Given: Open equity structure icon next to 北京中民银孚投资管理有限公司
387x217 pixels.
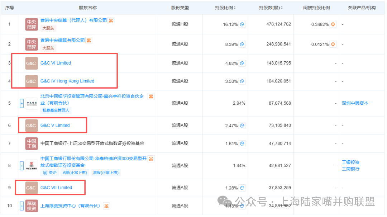Looking at the screenshot, I should (151, 96).
